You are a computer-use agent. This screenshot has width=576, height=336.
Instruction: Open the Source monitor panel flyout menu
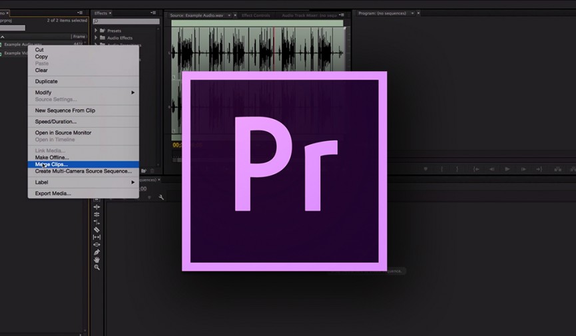click(341, 15)
